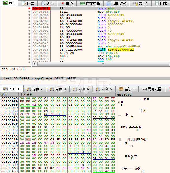This screenshot has height=173, width=170.
Task: Select push copyu2.4F40DF instruction
Action: click(115, 40)
